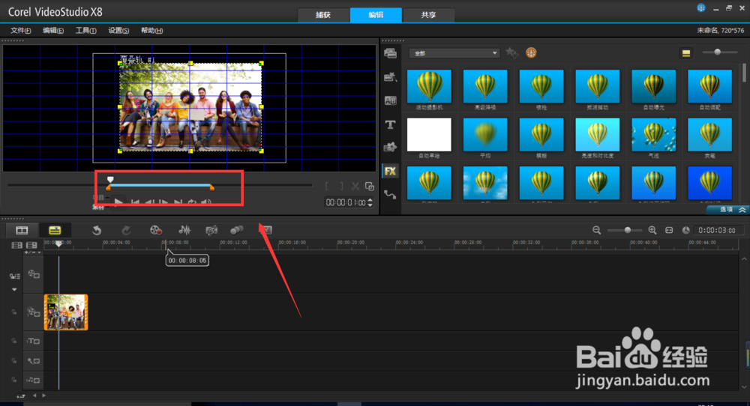Image resolution: width=750 pixels, height=406 pixels.
Task: Jump to start of clip
Action: pos(135,202)
